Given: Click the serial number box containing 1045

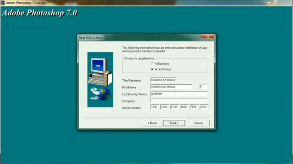Looking at the screenshot, I should 155,107.
